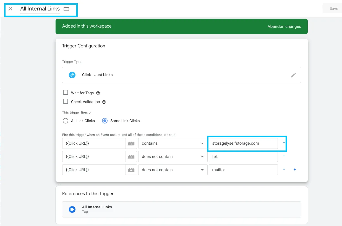
Task: Enable the Check Validation checkbox
Action: 66,101
